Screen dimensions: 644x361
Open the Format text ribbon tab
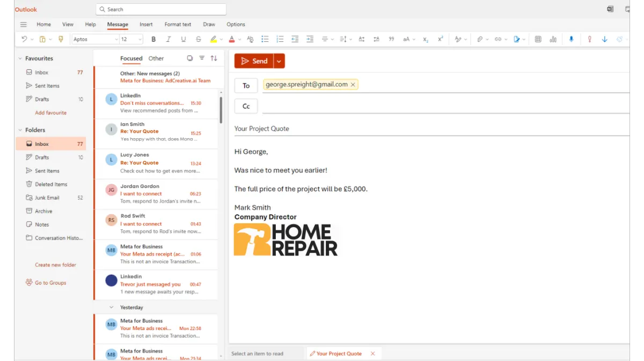(x=178, y=24)
